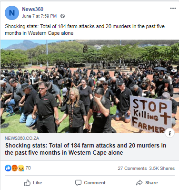View the 3.5K Shares list
Image resolution: width=179 pixels, height=190 pixels.
pyautogui.click(x=162, y=169)
